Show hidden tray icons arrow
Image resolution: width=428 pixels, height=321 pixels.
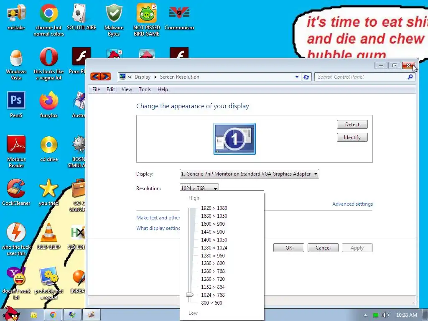pos(365,315)
